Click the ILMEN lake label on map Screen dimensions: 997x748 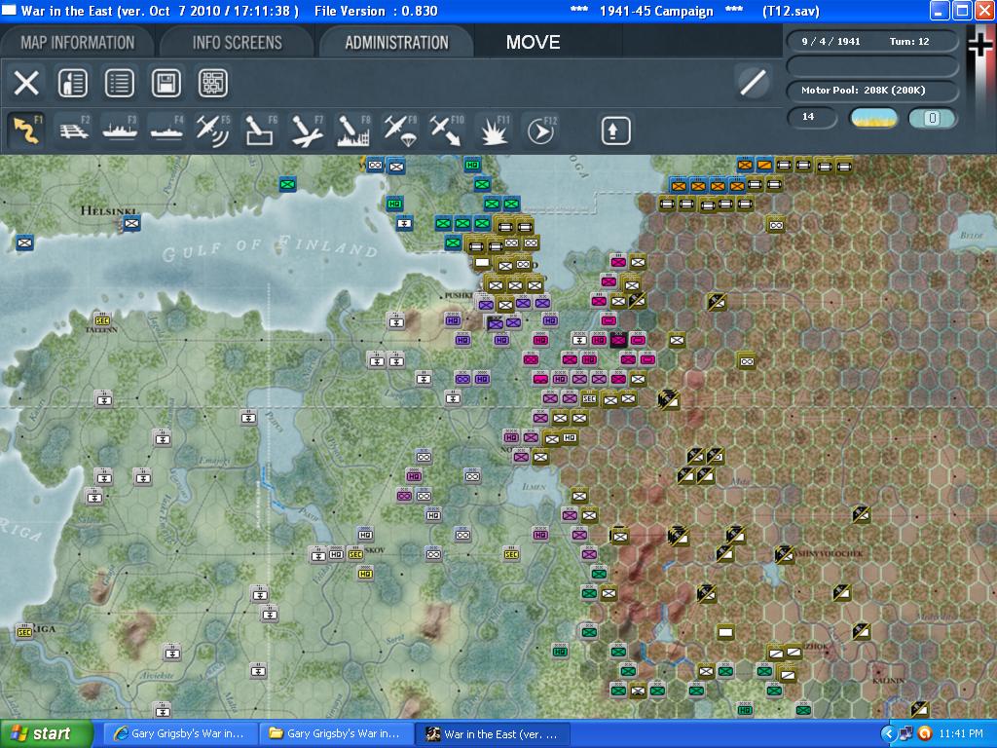pos(534,487)
